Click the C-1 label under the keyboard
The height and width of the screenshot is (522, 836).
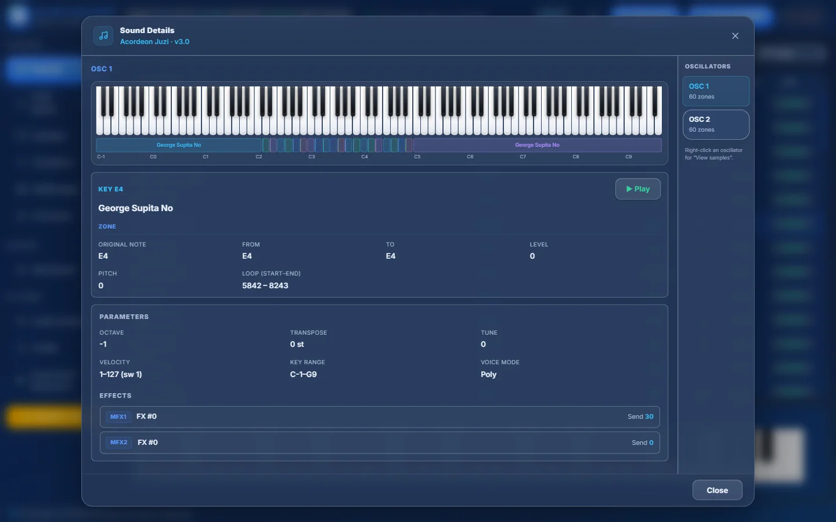pos(101,157)
